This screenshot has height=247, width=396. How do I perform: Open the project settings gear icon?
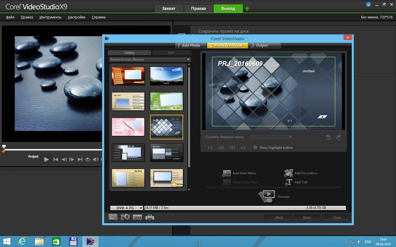pyautogui.click(x=125, y=217)
